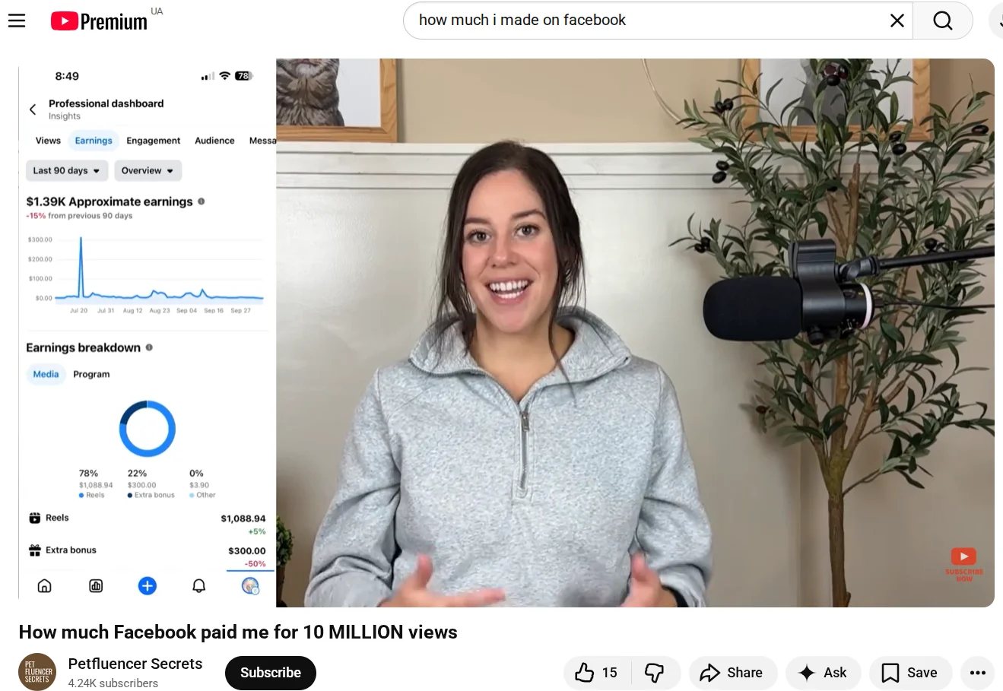Click the search magnifier icon

942,21
